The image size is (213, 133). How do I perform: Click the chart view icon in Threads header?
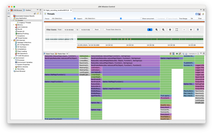tap(199, 14)
